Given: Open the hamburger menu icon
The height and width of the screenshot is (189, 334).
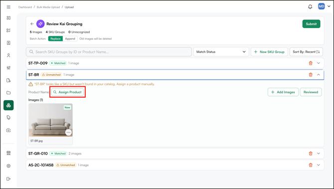Looking at the screenshot, I should 8,7.
